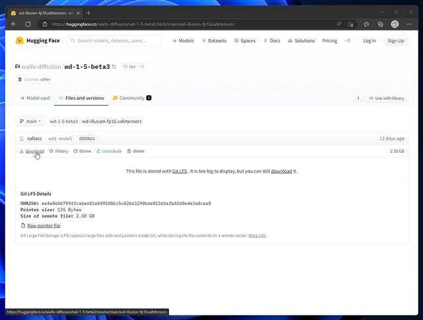Click the browser profile avatar
Image resolution: width=423 pixels, height=320 pixels.
click(395, 24)
